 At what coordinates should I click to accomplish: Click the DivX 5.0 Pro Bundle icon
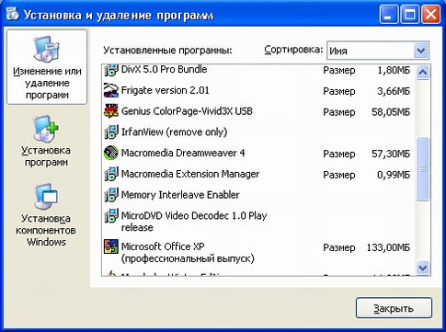tap(111, 70)
